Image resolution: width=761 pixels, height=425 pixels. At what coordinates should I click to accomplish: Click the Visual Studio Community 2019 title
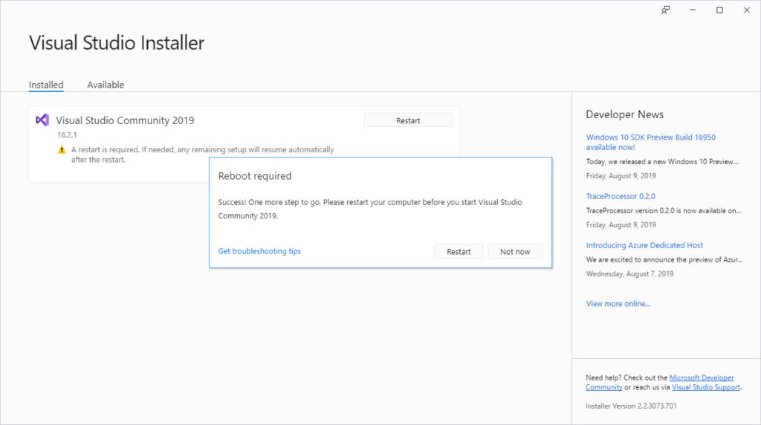point(125,120)
